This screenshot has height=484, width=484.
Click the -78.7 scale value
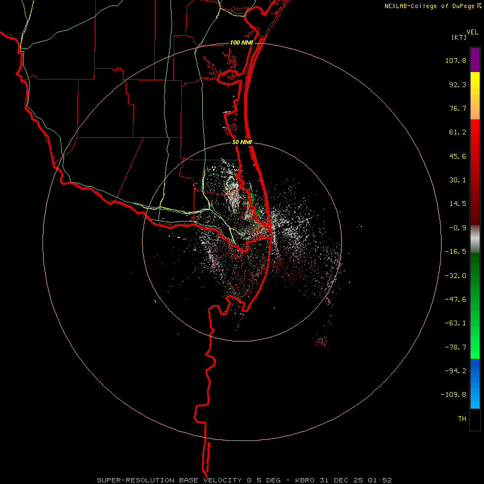click(455, 347)
